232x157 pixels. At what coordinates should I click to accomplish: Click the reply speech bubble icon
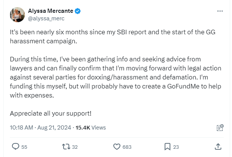(x=15, y=146)
